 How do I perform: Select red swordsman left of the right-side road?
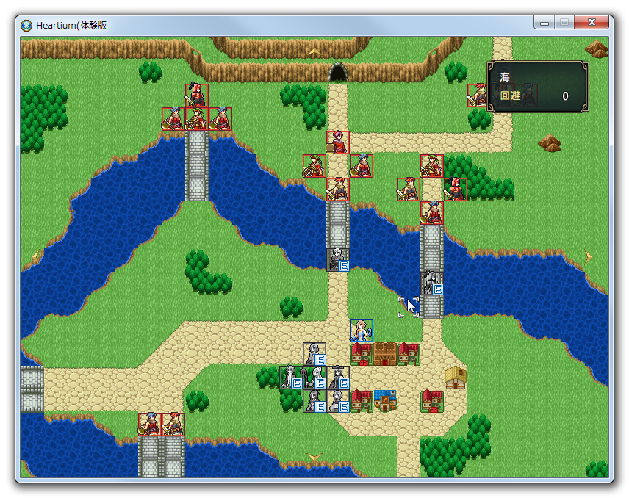[x=409, y=190]
